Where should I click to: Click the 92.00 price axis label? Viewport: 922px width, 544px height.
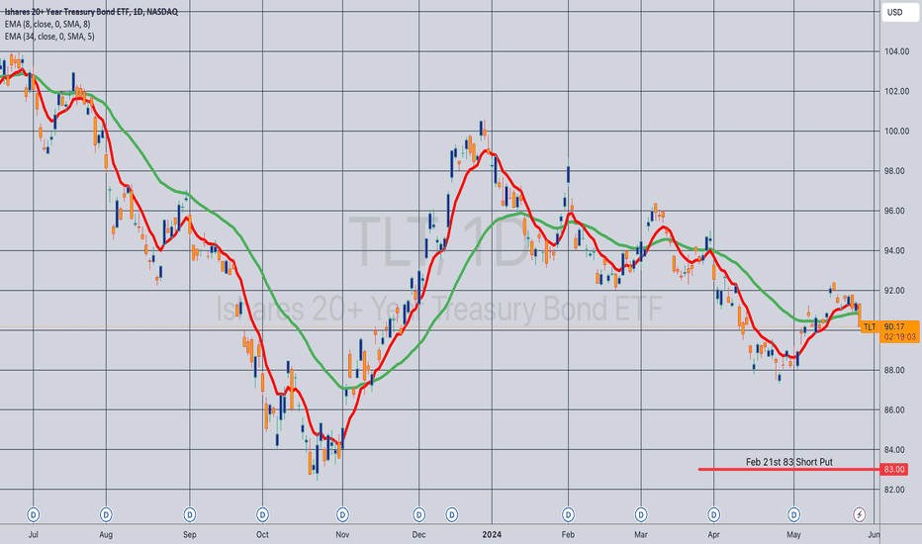tap(896, 291)
